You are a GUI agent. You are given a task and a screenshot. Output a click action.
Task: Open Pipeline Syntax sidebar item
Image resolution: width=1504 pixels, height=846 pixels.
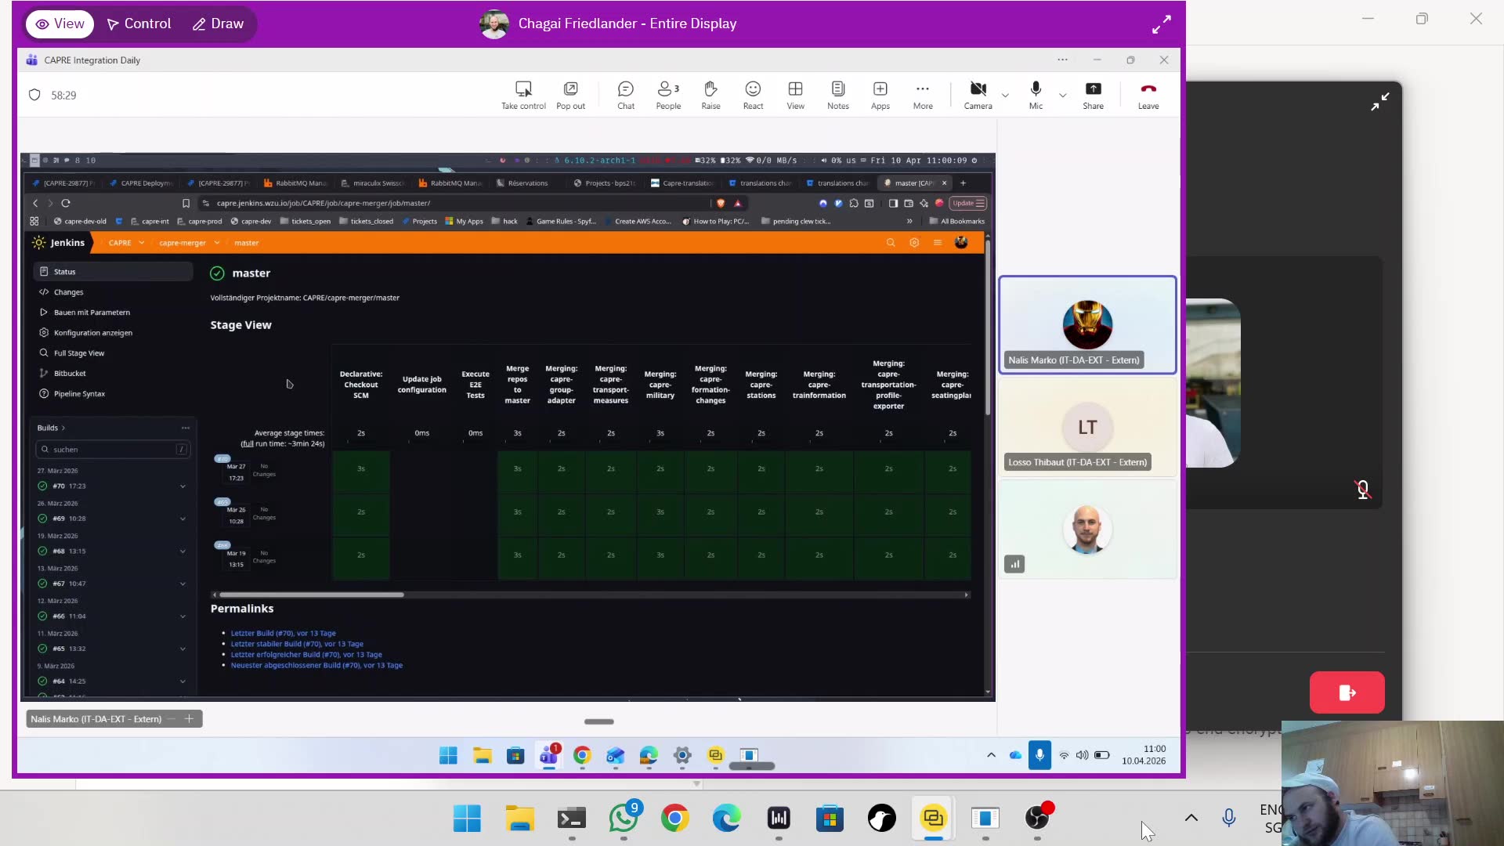(79, 394)
